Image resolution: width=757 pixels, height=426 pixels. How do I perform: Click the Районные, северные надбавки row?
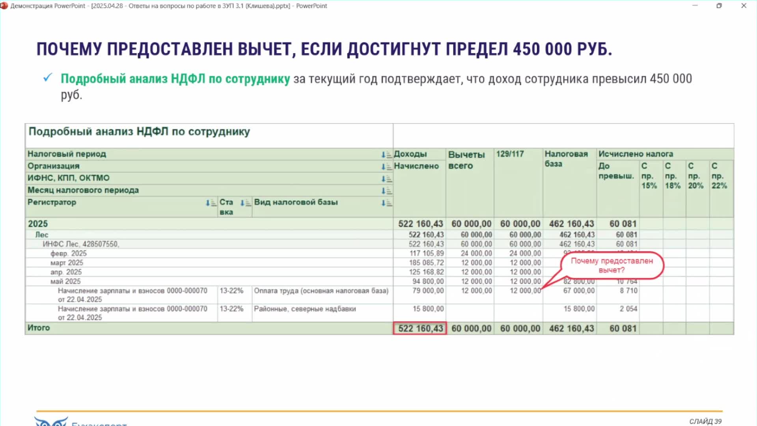click(305, 309)
